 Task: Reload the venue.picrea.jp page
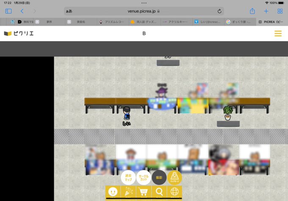[219, 11]
